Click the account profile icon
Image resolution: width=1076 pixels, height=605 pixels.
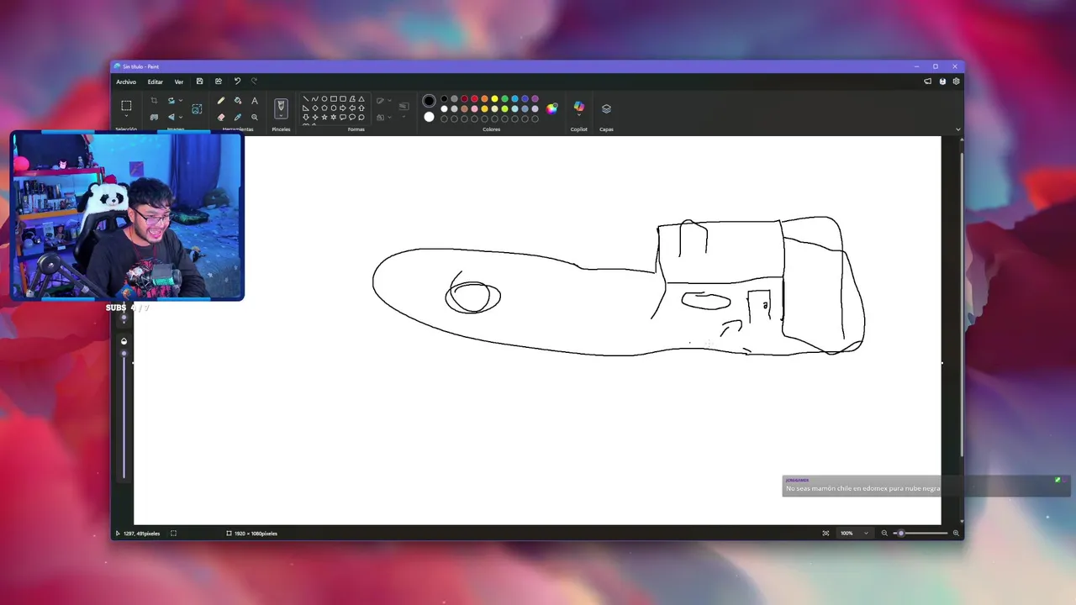click(942, 82)
